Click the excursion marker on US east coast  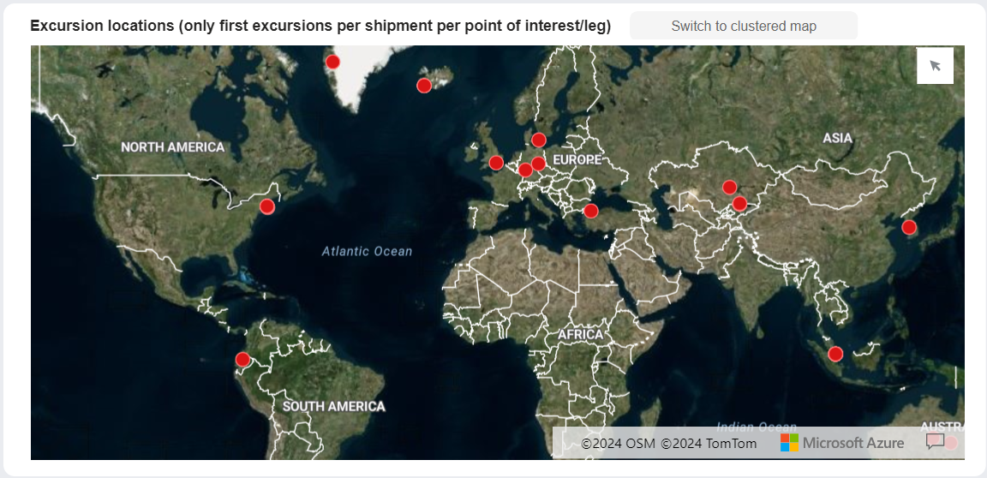point(267,206)
